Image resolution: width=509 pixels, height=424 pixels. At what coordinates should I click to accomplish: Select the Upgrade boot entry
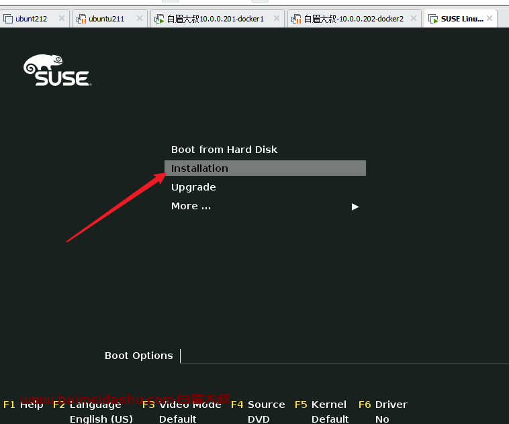193,187
